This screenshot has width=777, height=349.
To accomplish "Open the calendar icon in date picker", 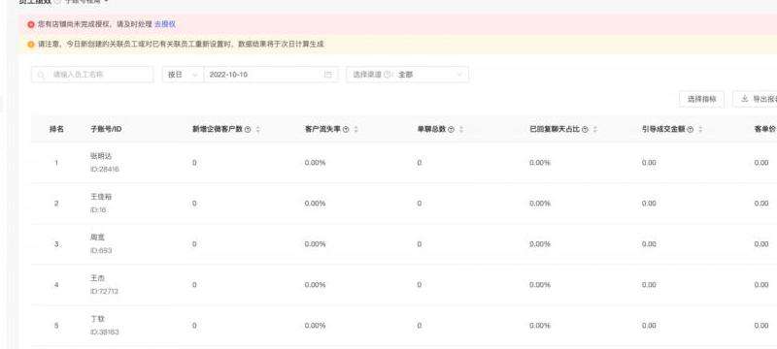I will click(328, 75).
